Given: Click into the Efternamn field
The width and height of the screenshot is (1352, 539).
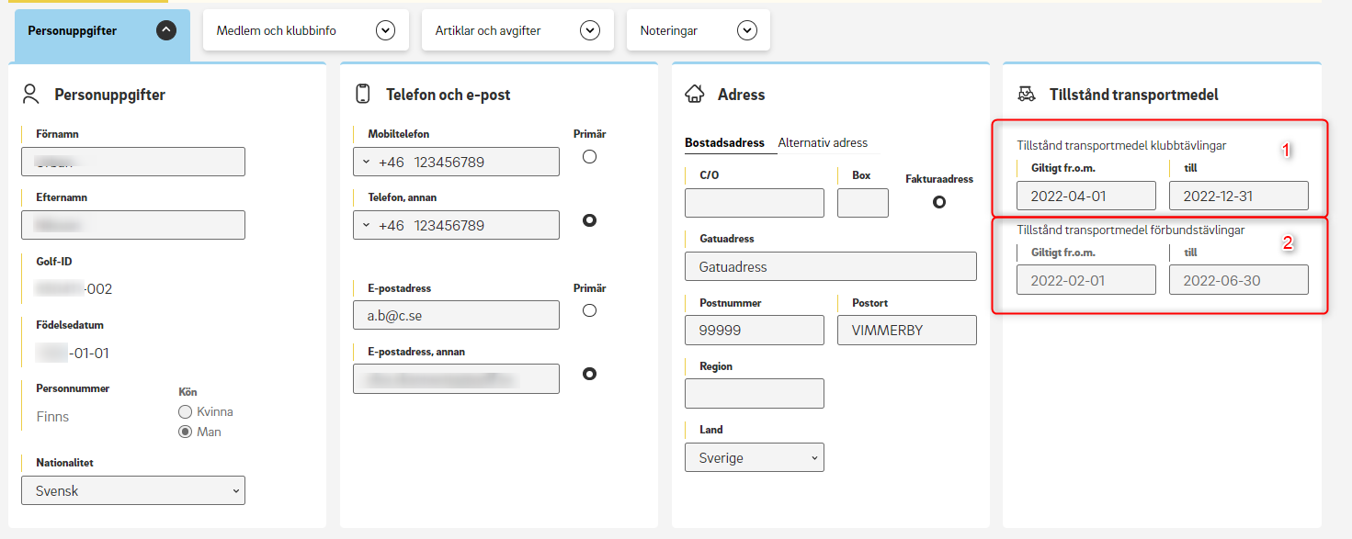Looking at the screenshot, I should click(133, 225).
